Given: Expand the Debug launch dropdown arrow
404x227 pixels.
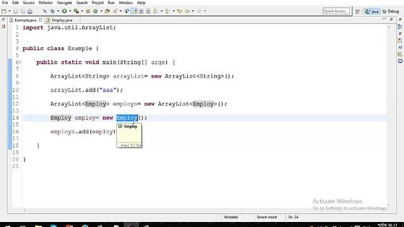Looking at the screenshot, I should coord(58,11).
